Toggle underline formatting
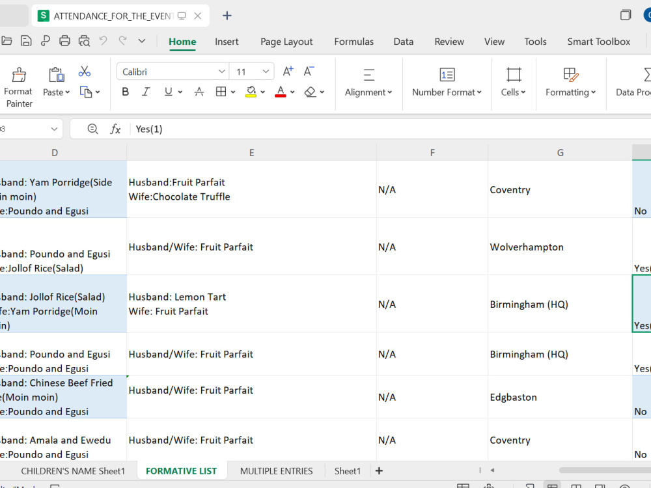The height and width of the screenshot is (488, 651). (168, 92)
